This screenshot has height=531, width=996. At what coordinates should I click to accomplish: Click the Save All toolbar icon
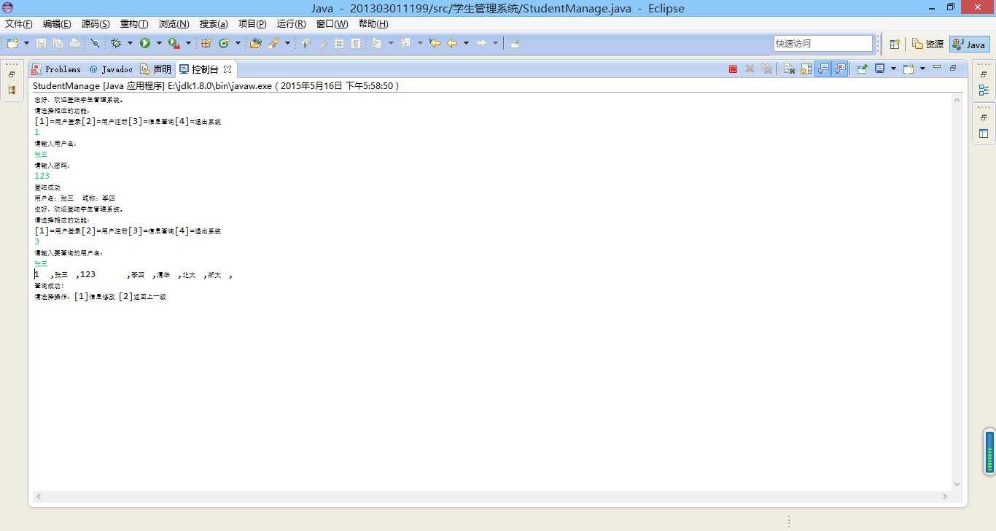[58, 43]
